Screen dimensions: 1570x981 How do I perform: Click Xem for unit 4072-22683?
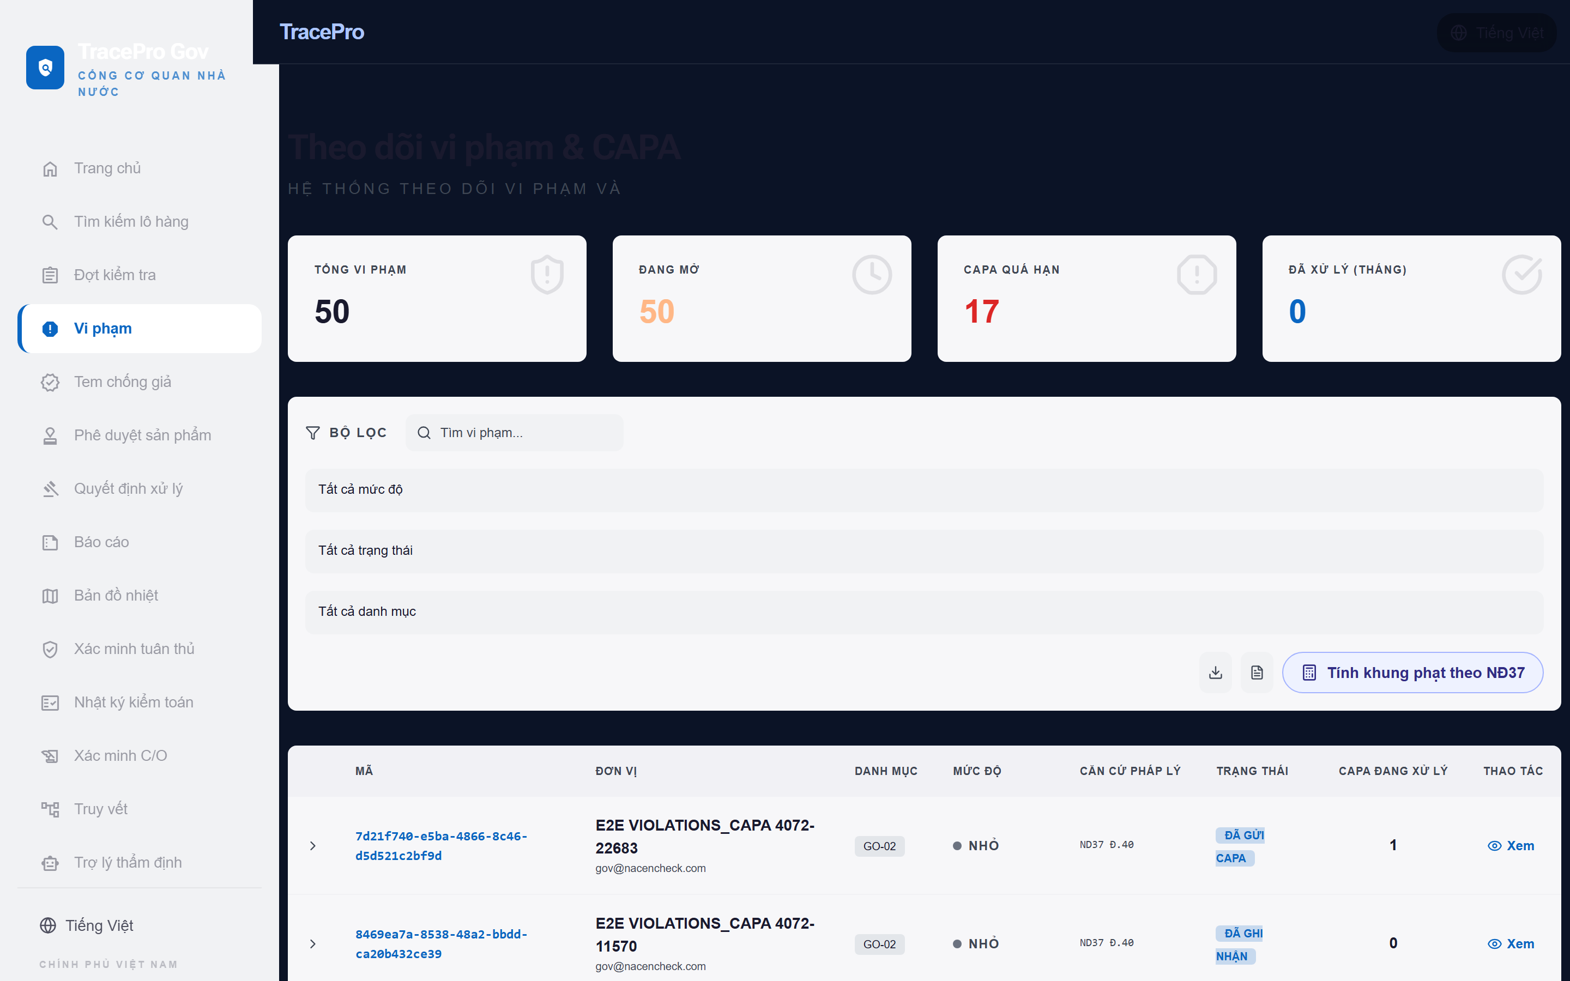point(1511,845)
